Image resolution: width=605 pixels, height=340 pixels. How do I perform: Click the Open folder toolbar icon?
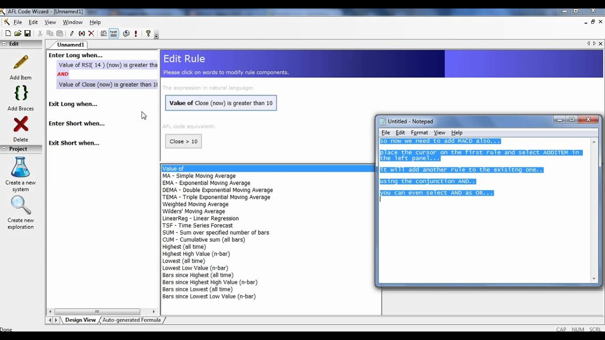click(x=18, y=34)
